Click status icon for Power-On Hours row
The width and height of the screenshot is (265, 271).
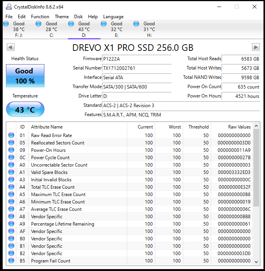click(11, 150)
